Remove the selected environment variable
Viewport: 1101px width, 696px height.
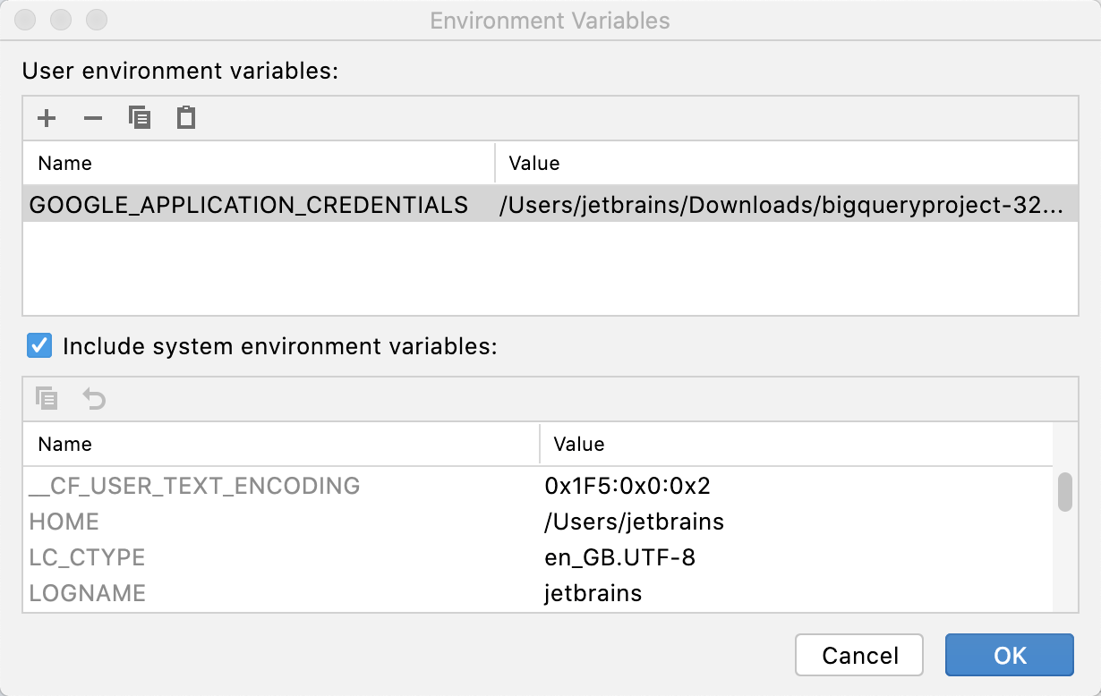click(x=93, y=117)
